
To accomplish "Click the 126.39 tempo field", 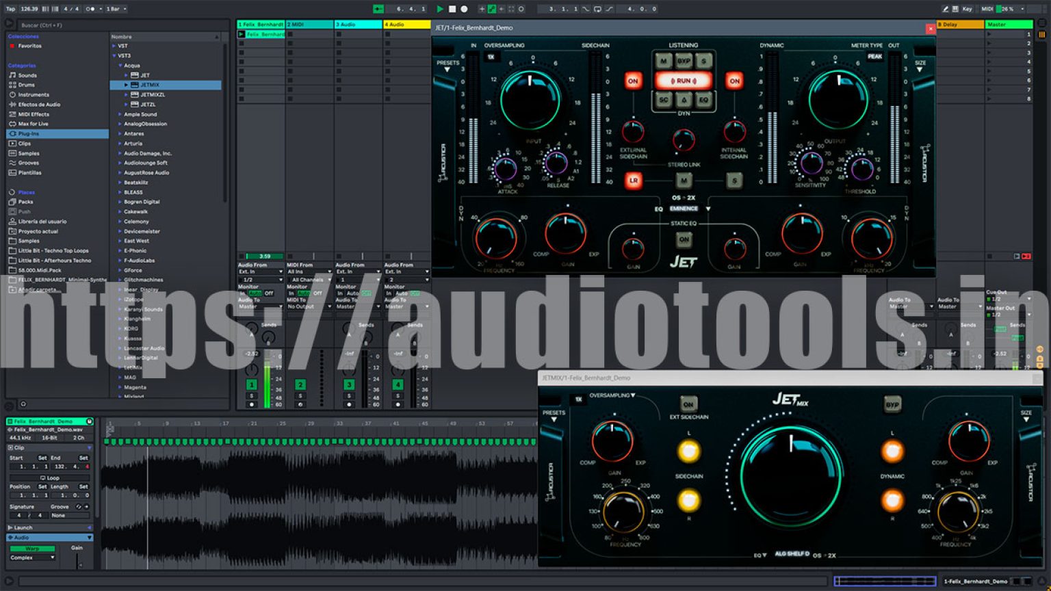I will coord(29,9).
